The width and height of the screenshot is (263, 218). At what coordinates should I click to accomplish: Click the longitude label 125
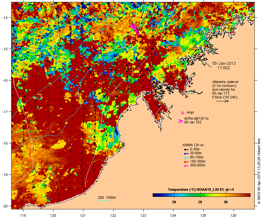(x=203, y=215)
